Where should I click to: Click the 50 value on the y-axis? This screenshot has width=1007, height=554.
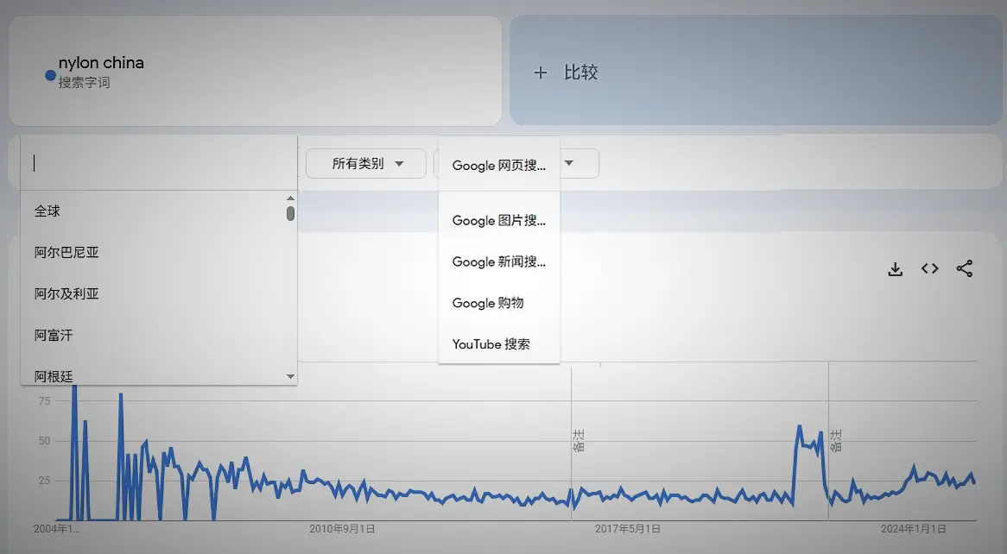coord(44,440)
